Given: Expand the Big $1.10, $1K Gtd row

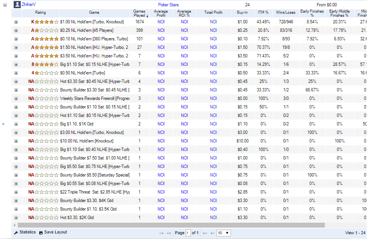Looking at the screenshot, I should [x=16, y=124].
